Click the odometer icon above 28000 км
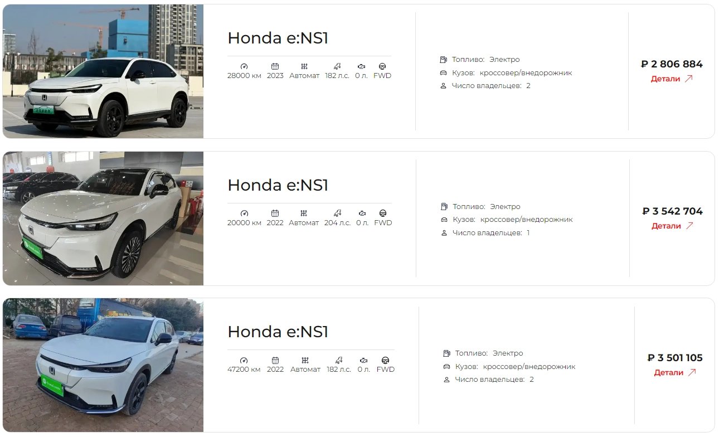Screen dimensions: 719x437 pyautogui.click(x=244, y=66)
